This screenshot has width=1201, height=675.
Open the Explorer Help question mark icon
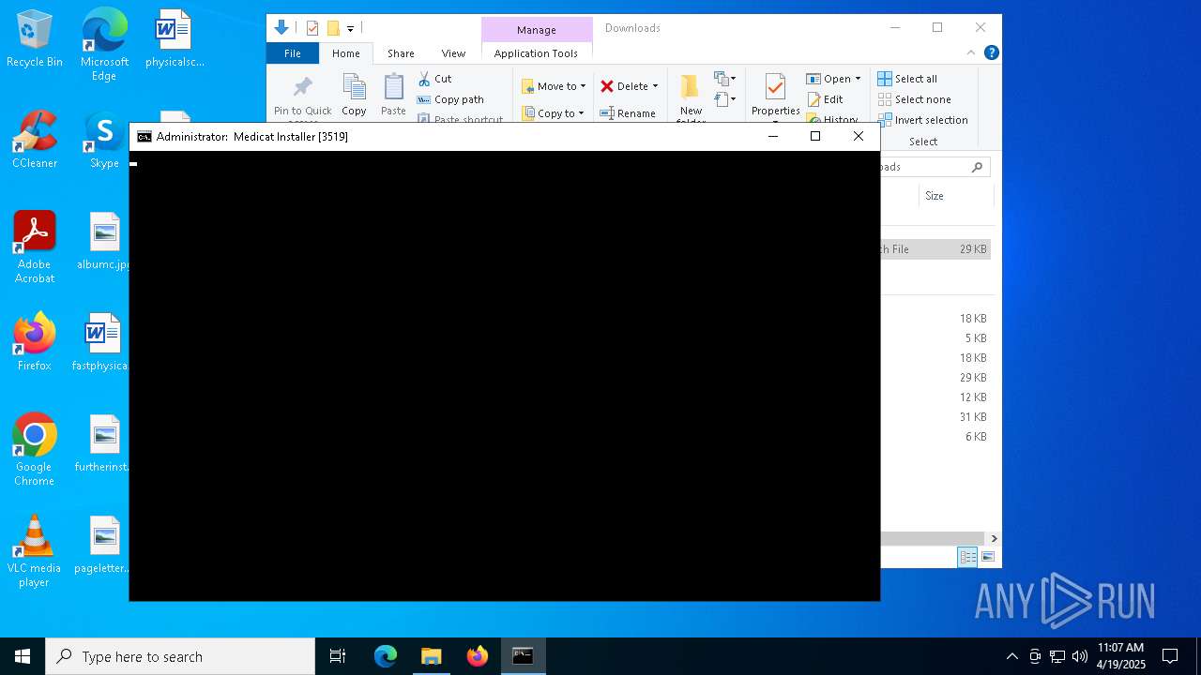coord(991,52)
